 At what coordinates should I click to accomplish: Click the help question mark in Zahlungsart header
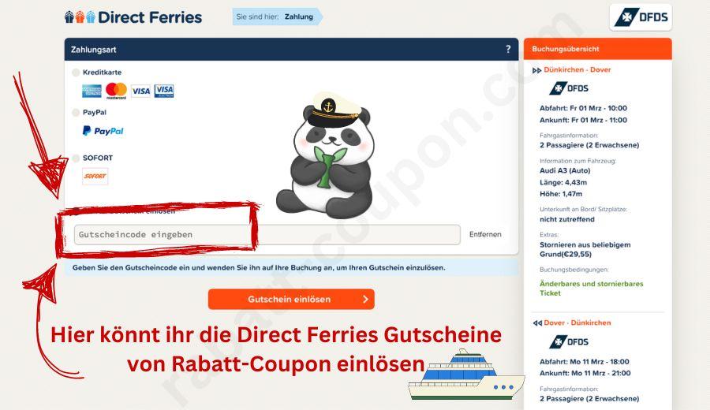(508, 49)
